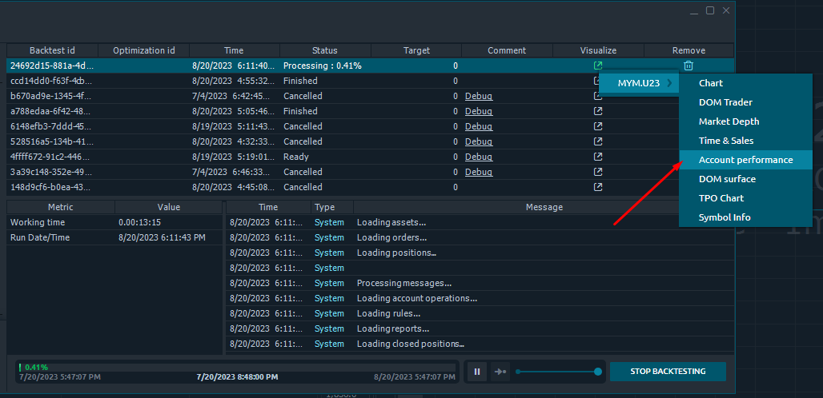Open visualize for backtest 148d9cf6-b0ea-43
The width and height of the screenshot is (823, 398).
(x=598, y=187)
